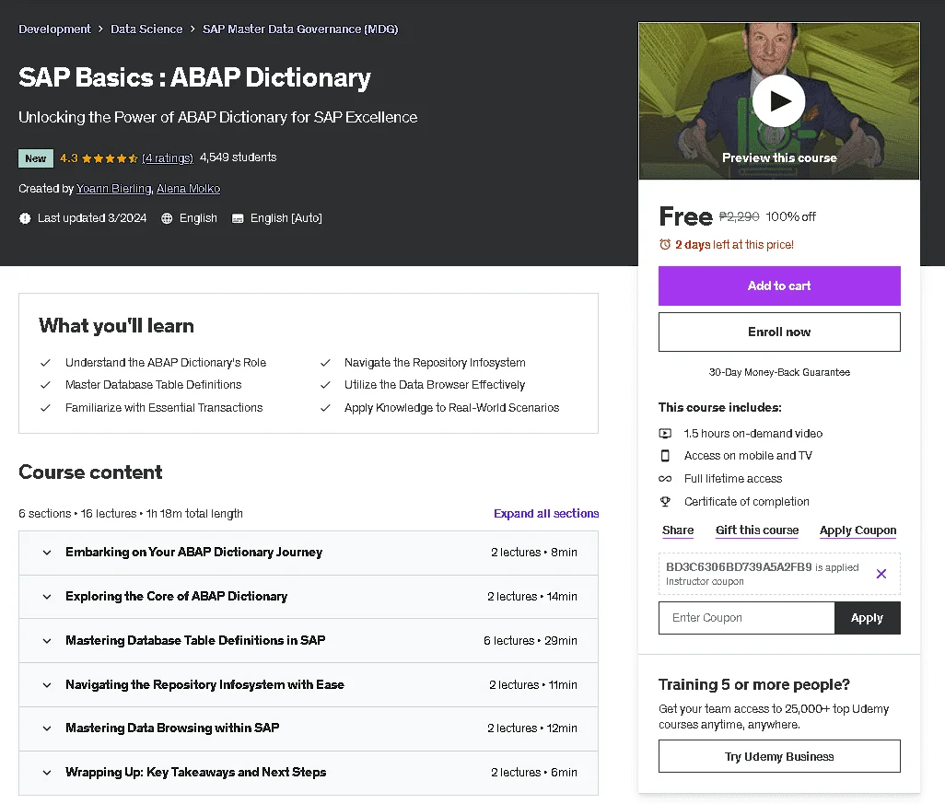Screen dimensions: 945x804
Task: Open the Data Science breadcrumb
Action: (x=146, y=29)
